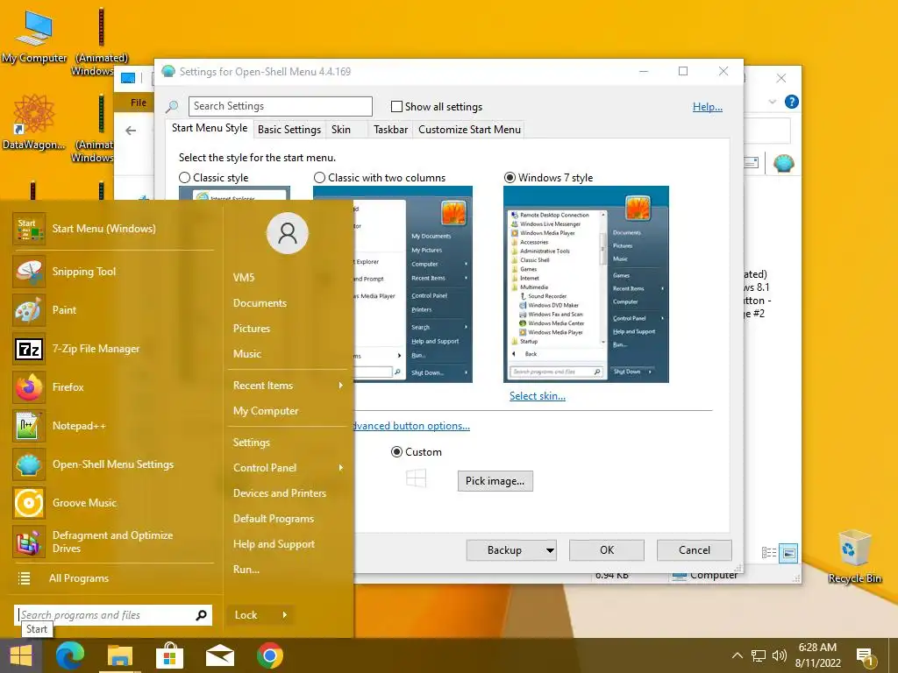Click the Search Settings input field
Viewport: 898px width, 673px height.
pos(280,106)
